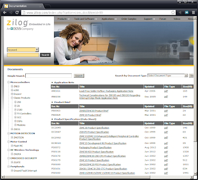Screen dimensions: 198x180
Task: Collapse the MOTION DETECTION section
Action: 9,134
